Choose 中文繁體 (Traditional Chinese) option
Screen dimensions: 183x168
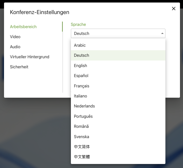point(82,157)
